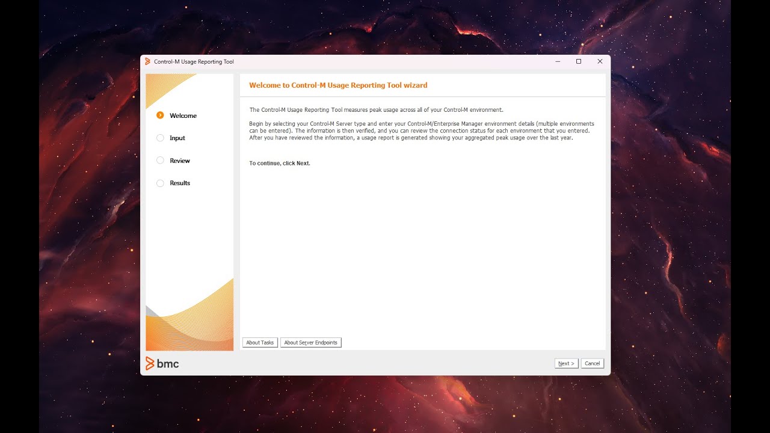Click the Control-M app icon in title bar
770x433 pixels.
pos(147,61)
